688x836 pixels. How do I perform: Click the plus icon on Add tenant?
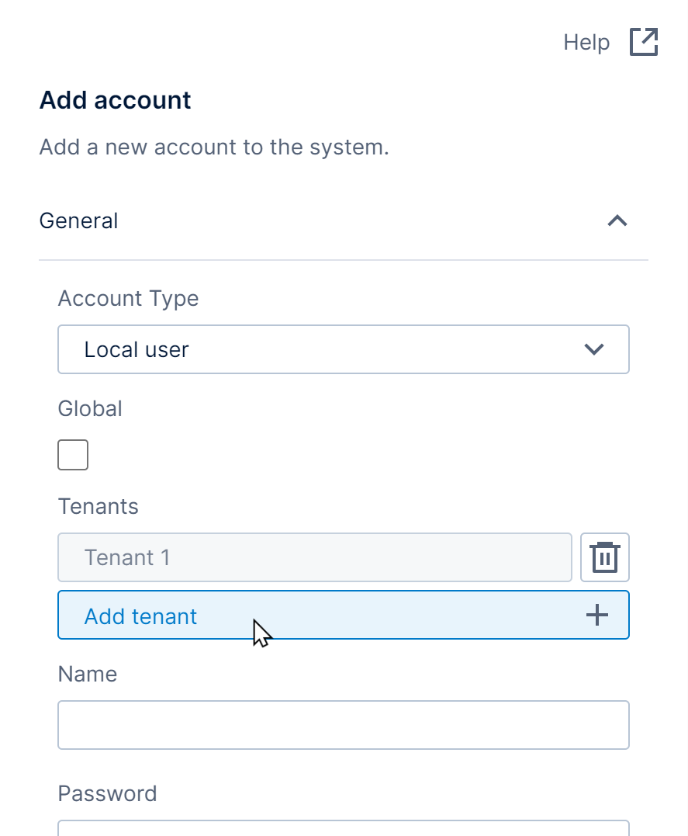[x=596, y=616]
